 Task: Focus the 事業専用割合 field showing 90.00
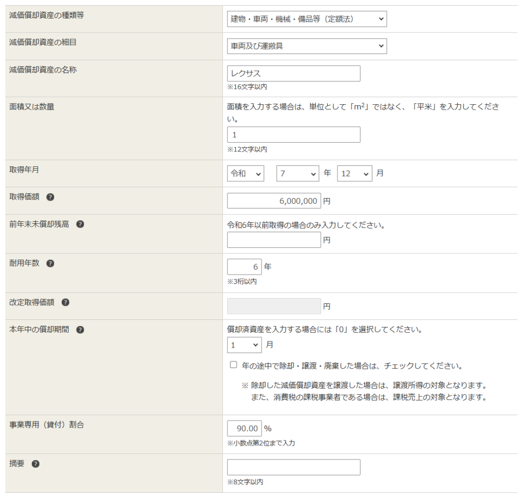(x=244, y=428)
